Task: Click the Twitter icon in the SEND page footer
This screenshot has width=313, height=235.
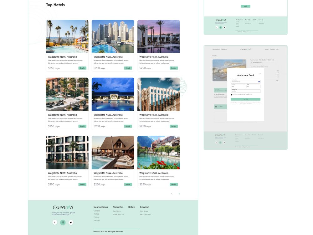Action: click(x=224, y=27)
